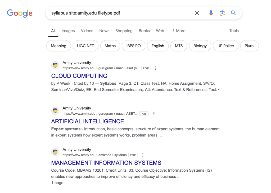Select the Meaning suggestion chip
The width and height of the screenshot is (271, 193).
point(58,46)
